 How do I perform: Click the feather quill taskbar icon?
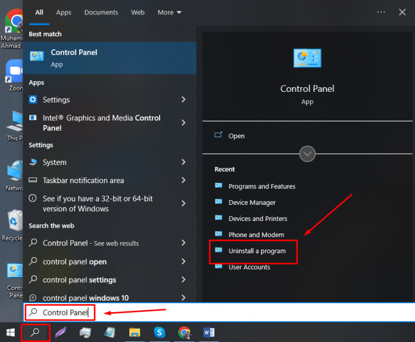(x=60, y=332)
